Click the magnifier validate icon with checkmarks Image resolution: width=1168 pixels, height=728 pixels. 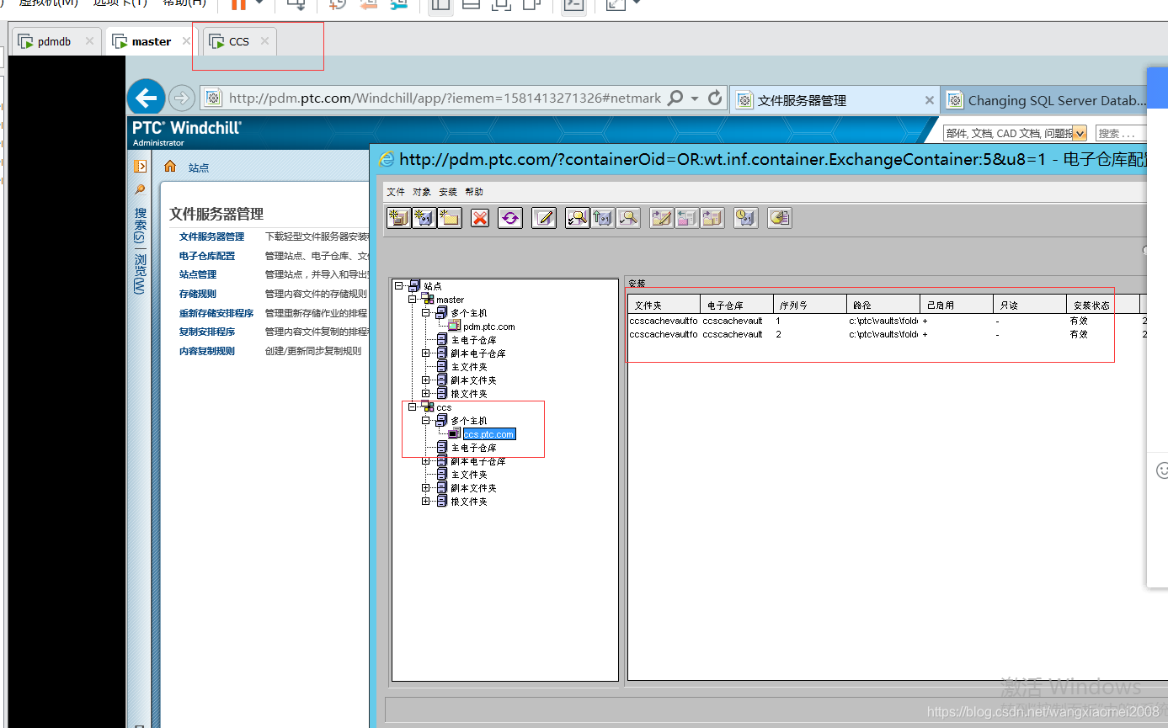click(x=578, y=218)
